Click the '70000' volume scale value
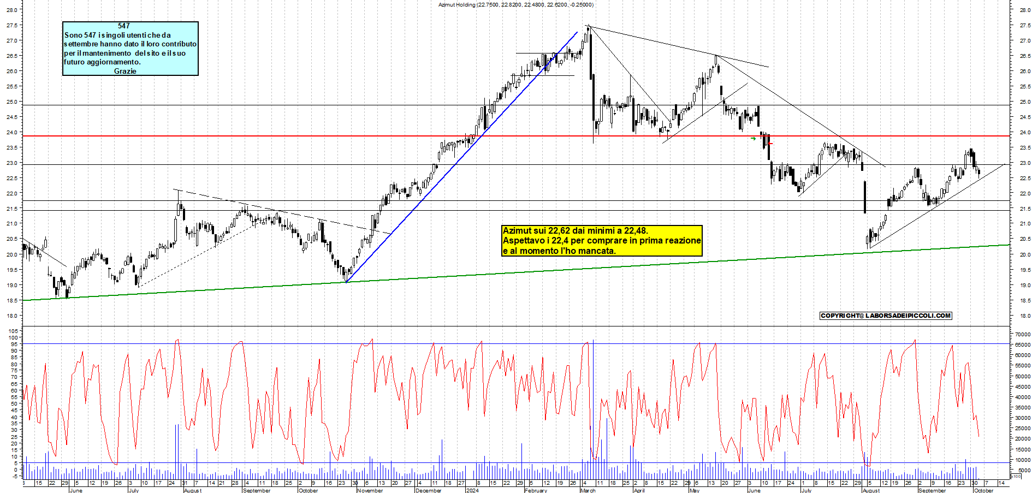1032x493 pixels. point(1023,334)
